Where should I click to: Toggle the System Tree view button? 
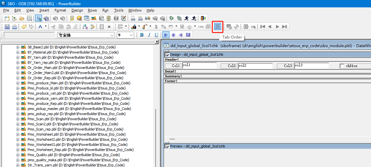(39, 18)
